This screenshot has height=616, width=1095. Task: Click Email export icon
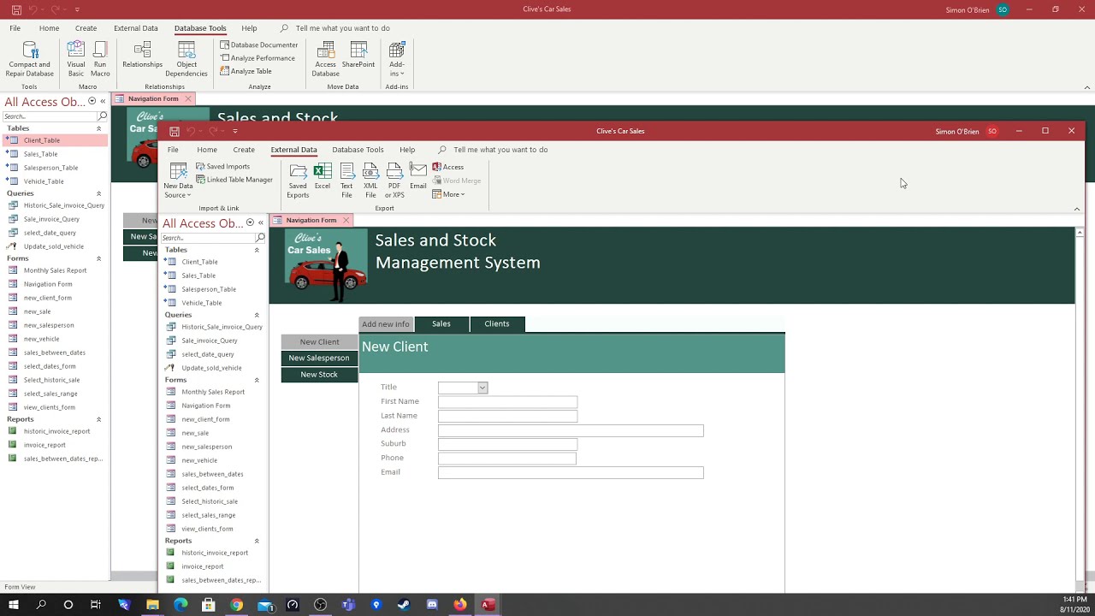(x=418, y=176)
